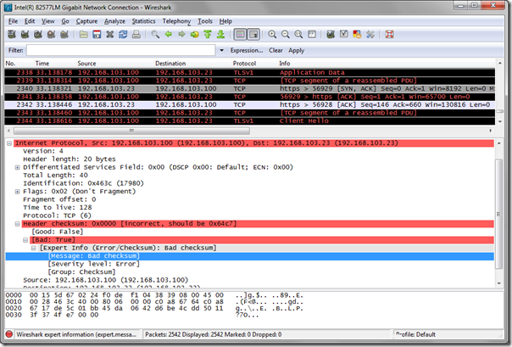Open the Statistics menu

click(143, 21)
